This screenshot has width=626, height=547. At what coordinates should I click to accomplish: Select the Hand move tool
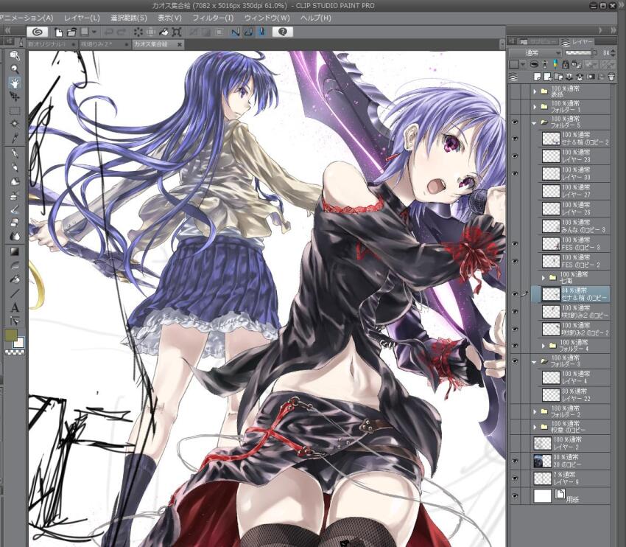click(15, 83)
